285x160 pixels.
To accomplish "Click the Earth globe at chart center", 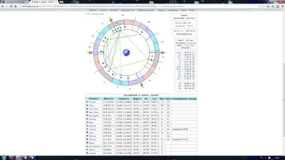I will coord(126,52).
